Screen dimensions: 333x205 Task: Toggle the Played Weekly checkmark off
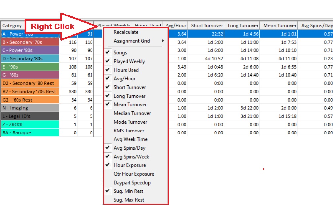coord(129,61)
